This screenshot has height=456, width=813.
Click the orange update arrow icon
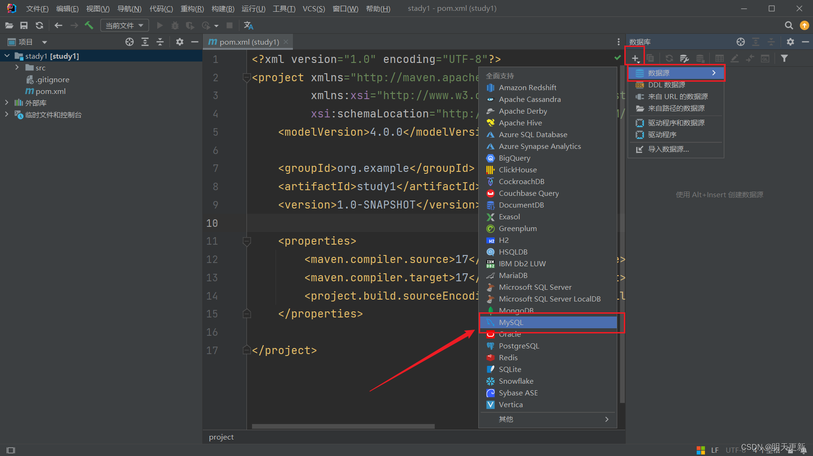point(805,25)
